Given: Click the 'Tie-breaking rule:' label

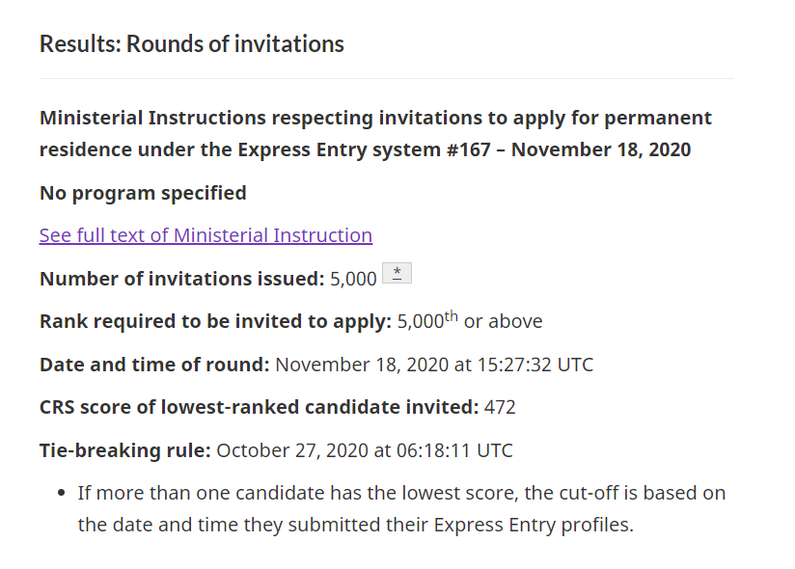Looking at the screenshot, I should click(x=125, y=450).
